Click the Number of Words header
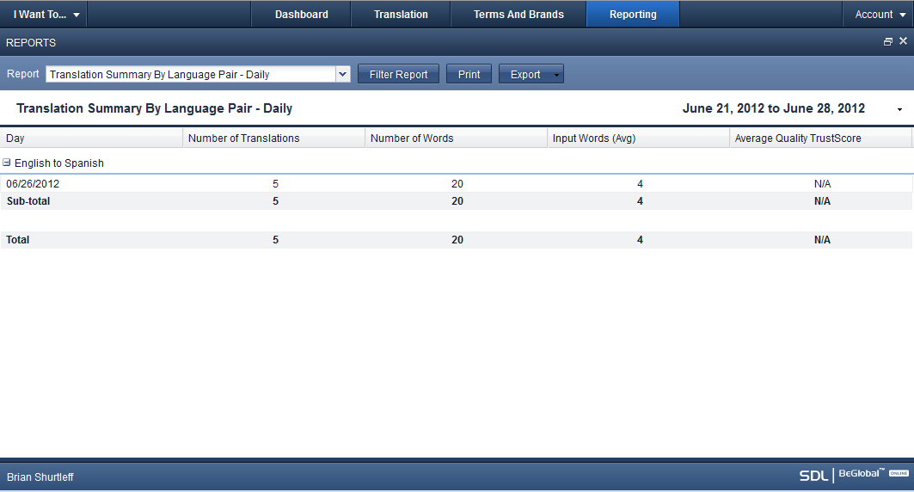The image size is (914, 492). click(x=456, y=138)
